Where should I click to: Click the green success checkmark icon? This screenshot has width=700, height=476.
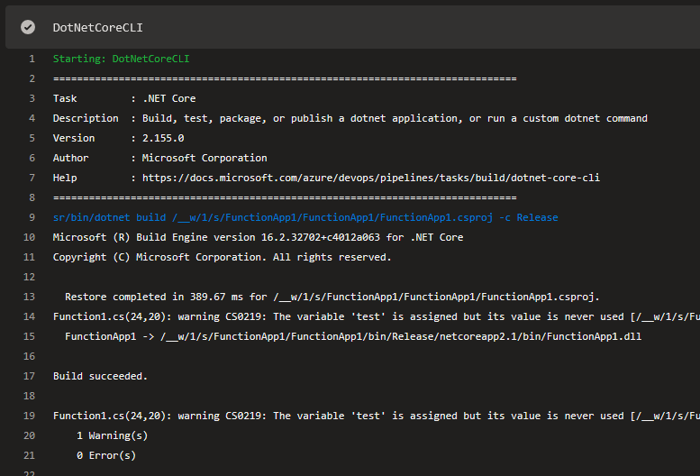28,27
